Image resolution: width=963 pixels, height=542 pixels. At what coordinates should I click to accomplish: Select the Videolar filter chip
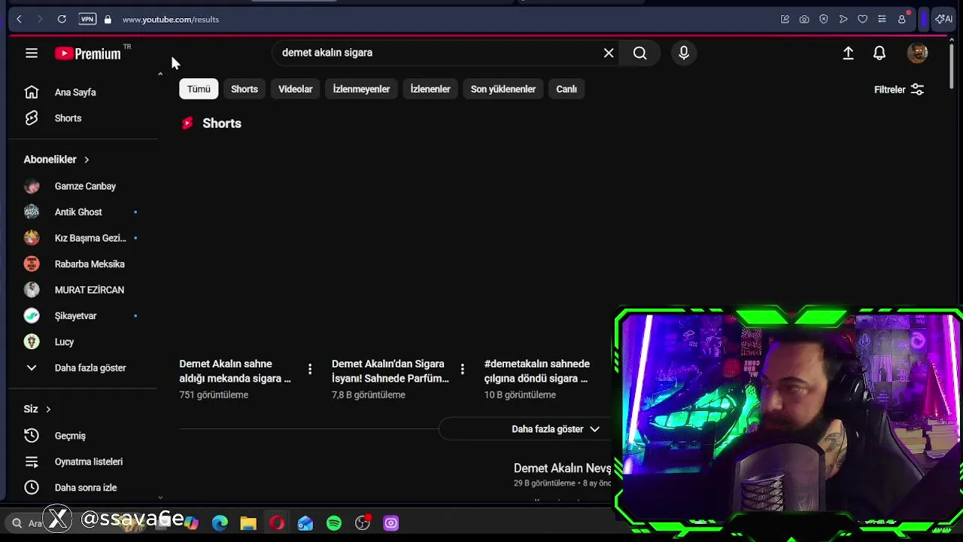[296, 89]
